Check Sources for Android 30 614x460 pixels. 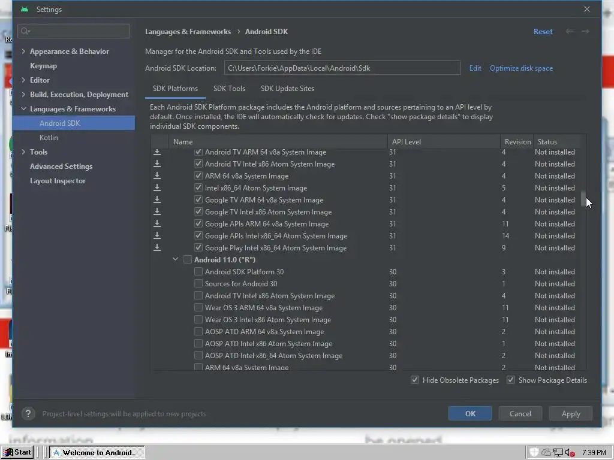[198, 283]
